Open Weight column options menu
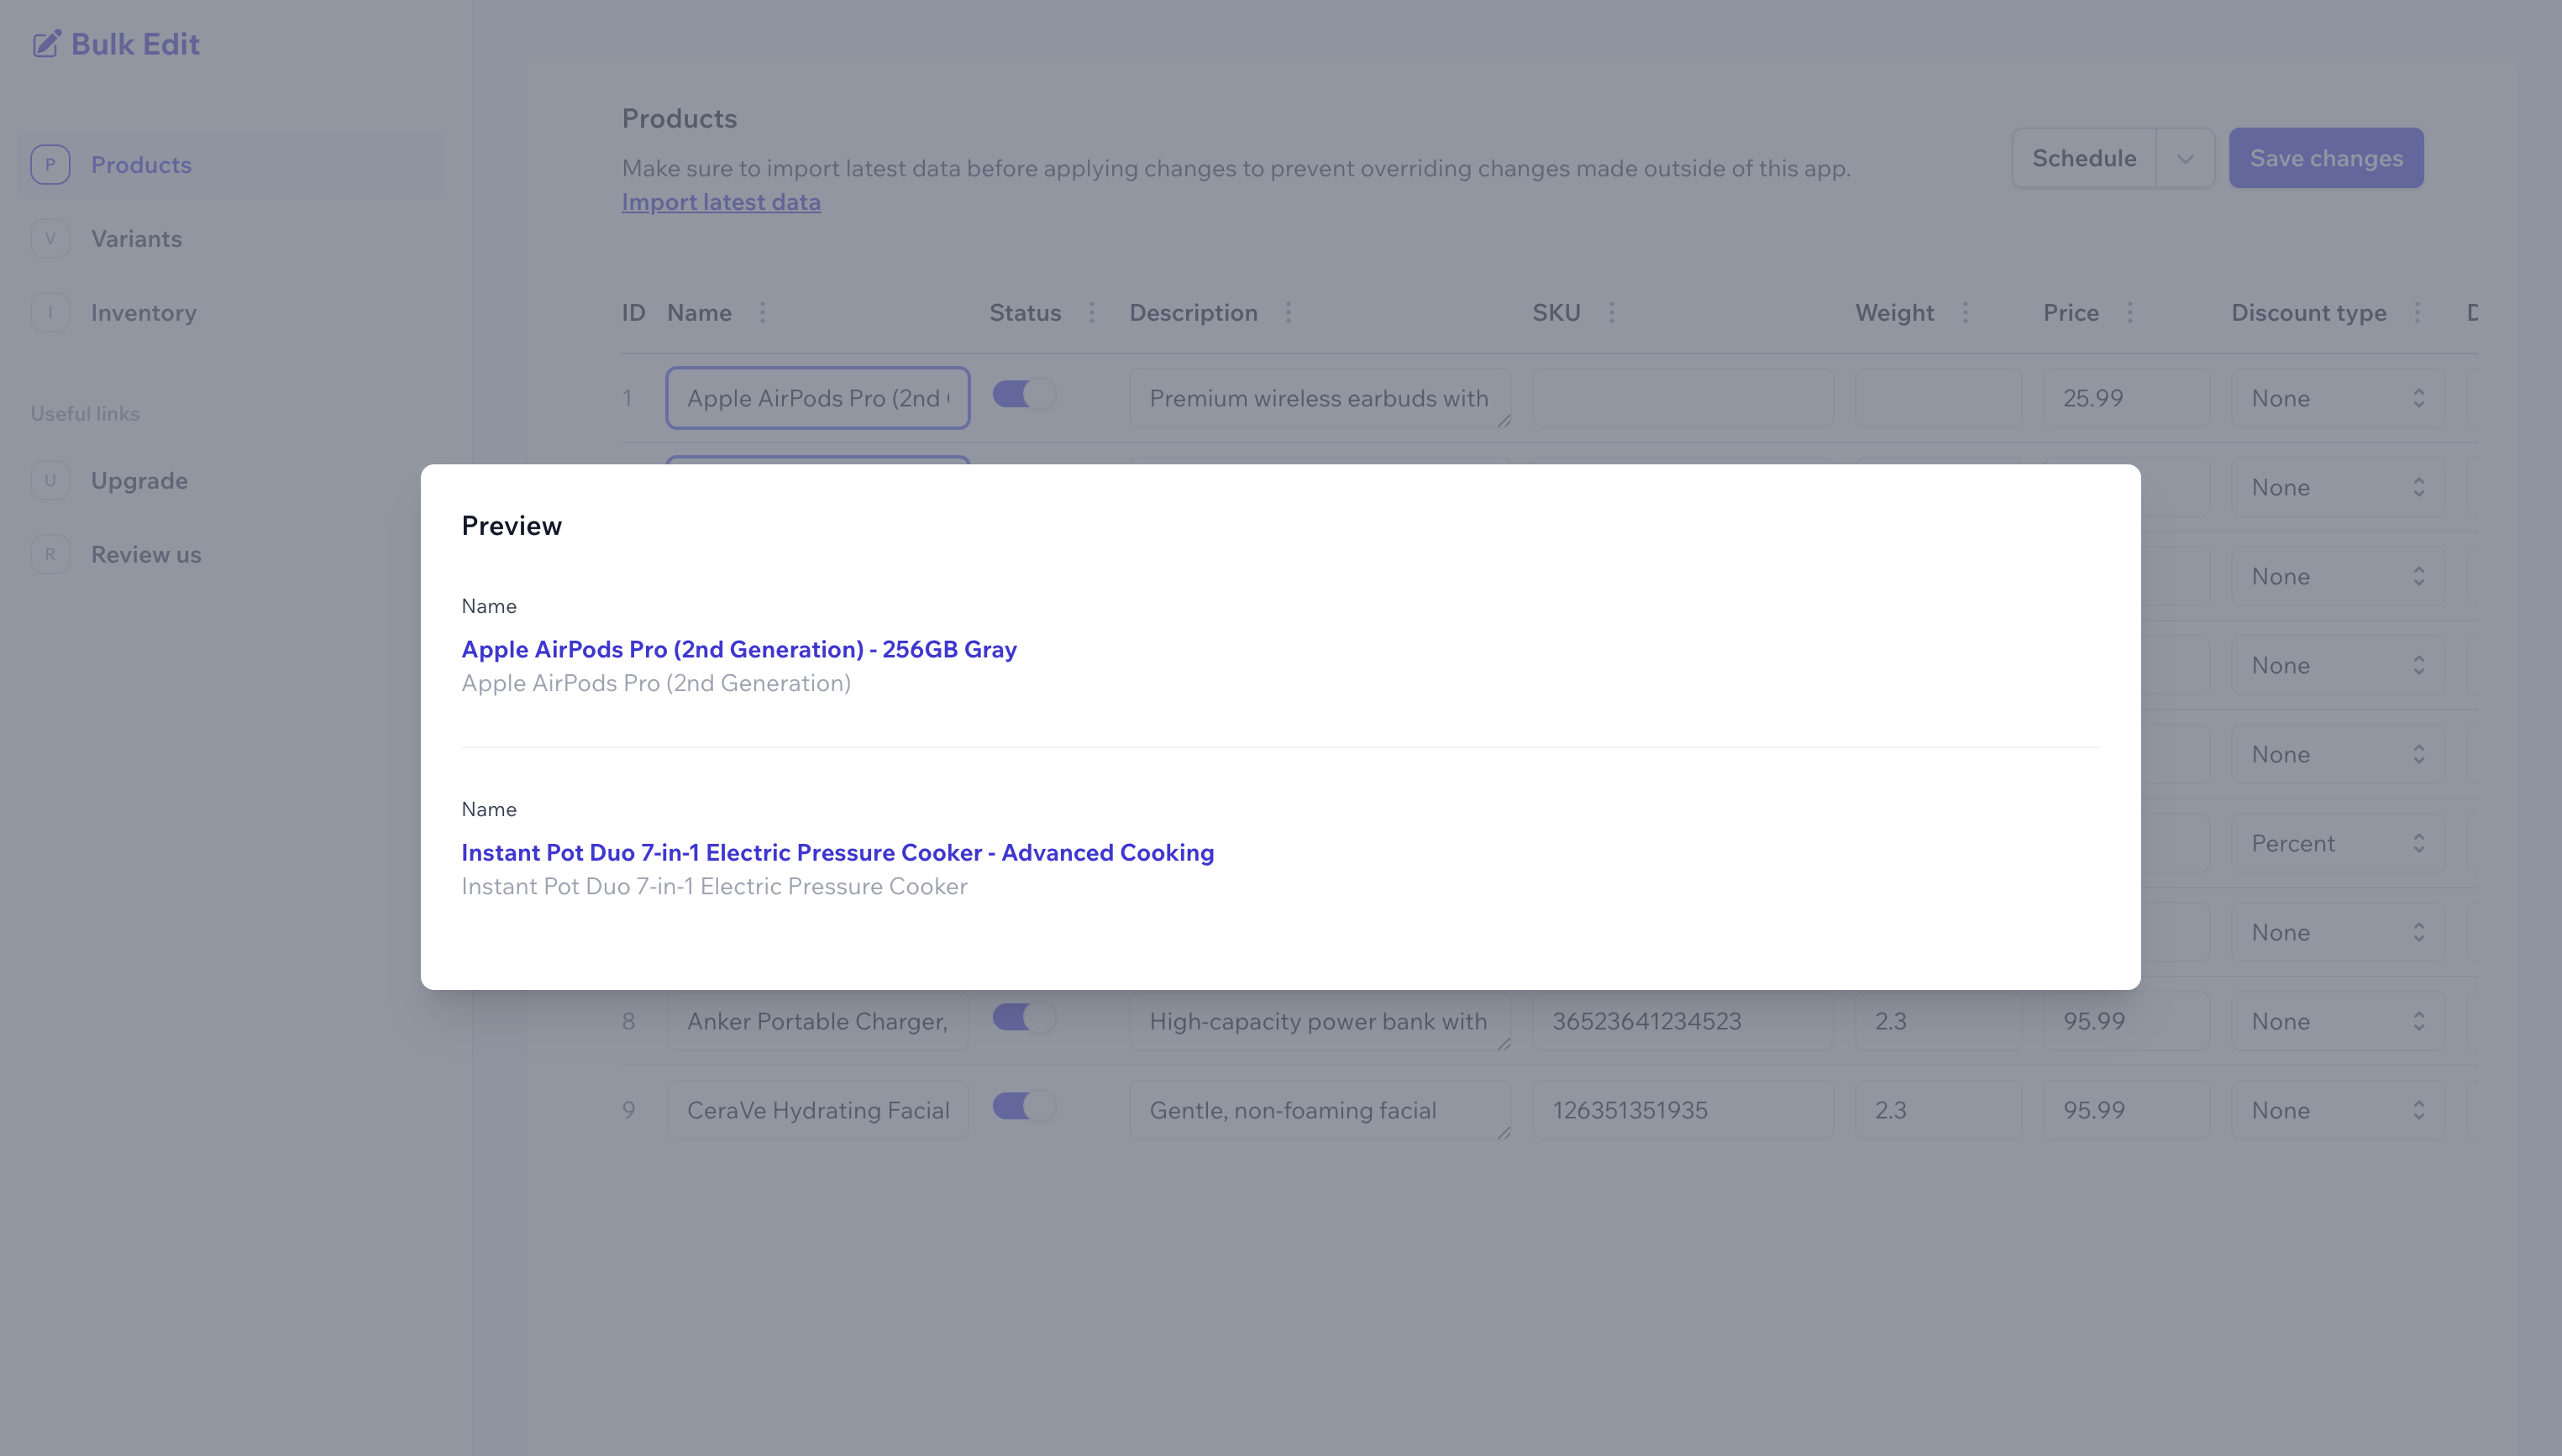 pos(1966,313)
